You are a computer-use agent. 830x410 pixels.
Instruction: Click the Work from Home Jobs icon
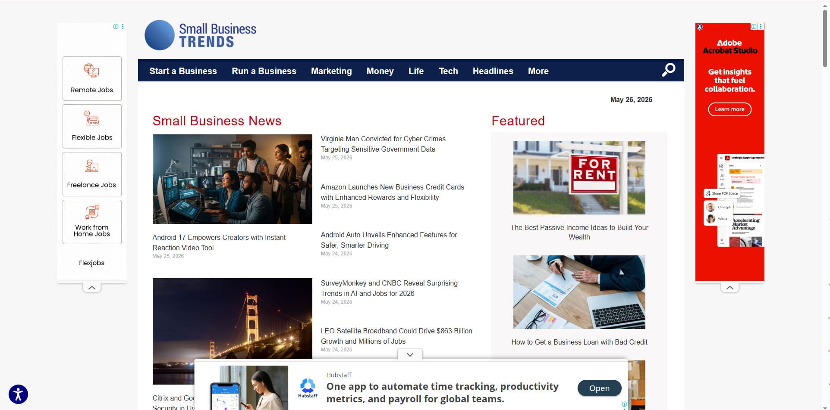tap(91, 212)
